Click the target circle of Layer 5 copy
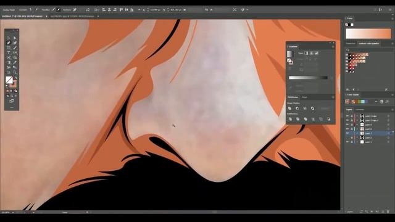395x222 pixels. (388, 116)
